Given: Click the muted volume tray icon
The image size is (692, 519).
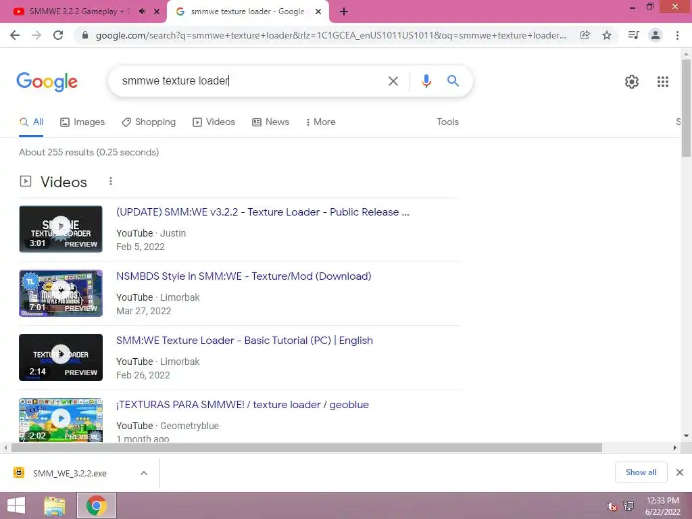Looking at the screenshot, I should coord(612,506).
